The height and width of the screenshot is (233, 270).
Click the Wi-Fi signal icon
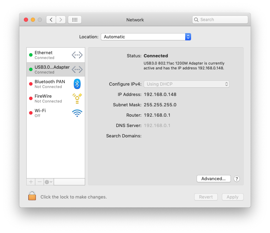click(x=77, y=113)
